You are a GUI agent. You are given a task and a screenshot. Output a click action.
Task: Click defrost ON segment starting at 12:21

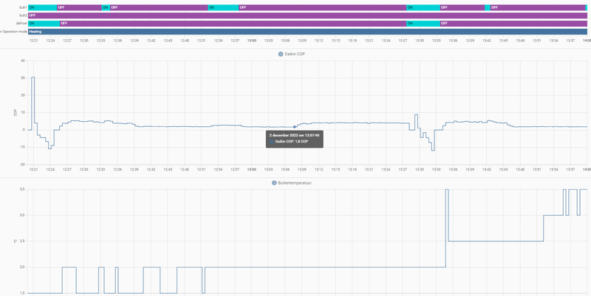pos(44,24)
